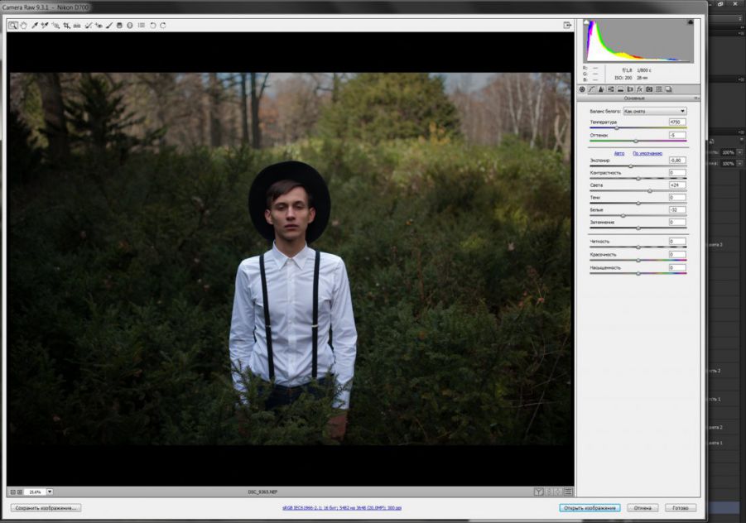The image size is (746, 523).
Task: Click the Экспонир value input field
Action: (x=676, y=160)
